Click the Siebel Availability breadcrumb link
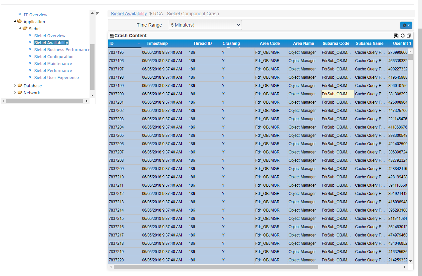 129,14
